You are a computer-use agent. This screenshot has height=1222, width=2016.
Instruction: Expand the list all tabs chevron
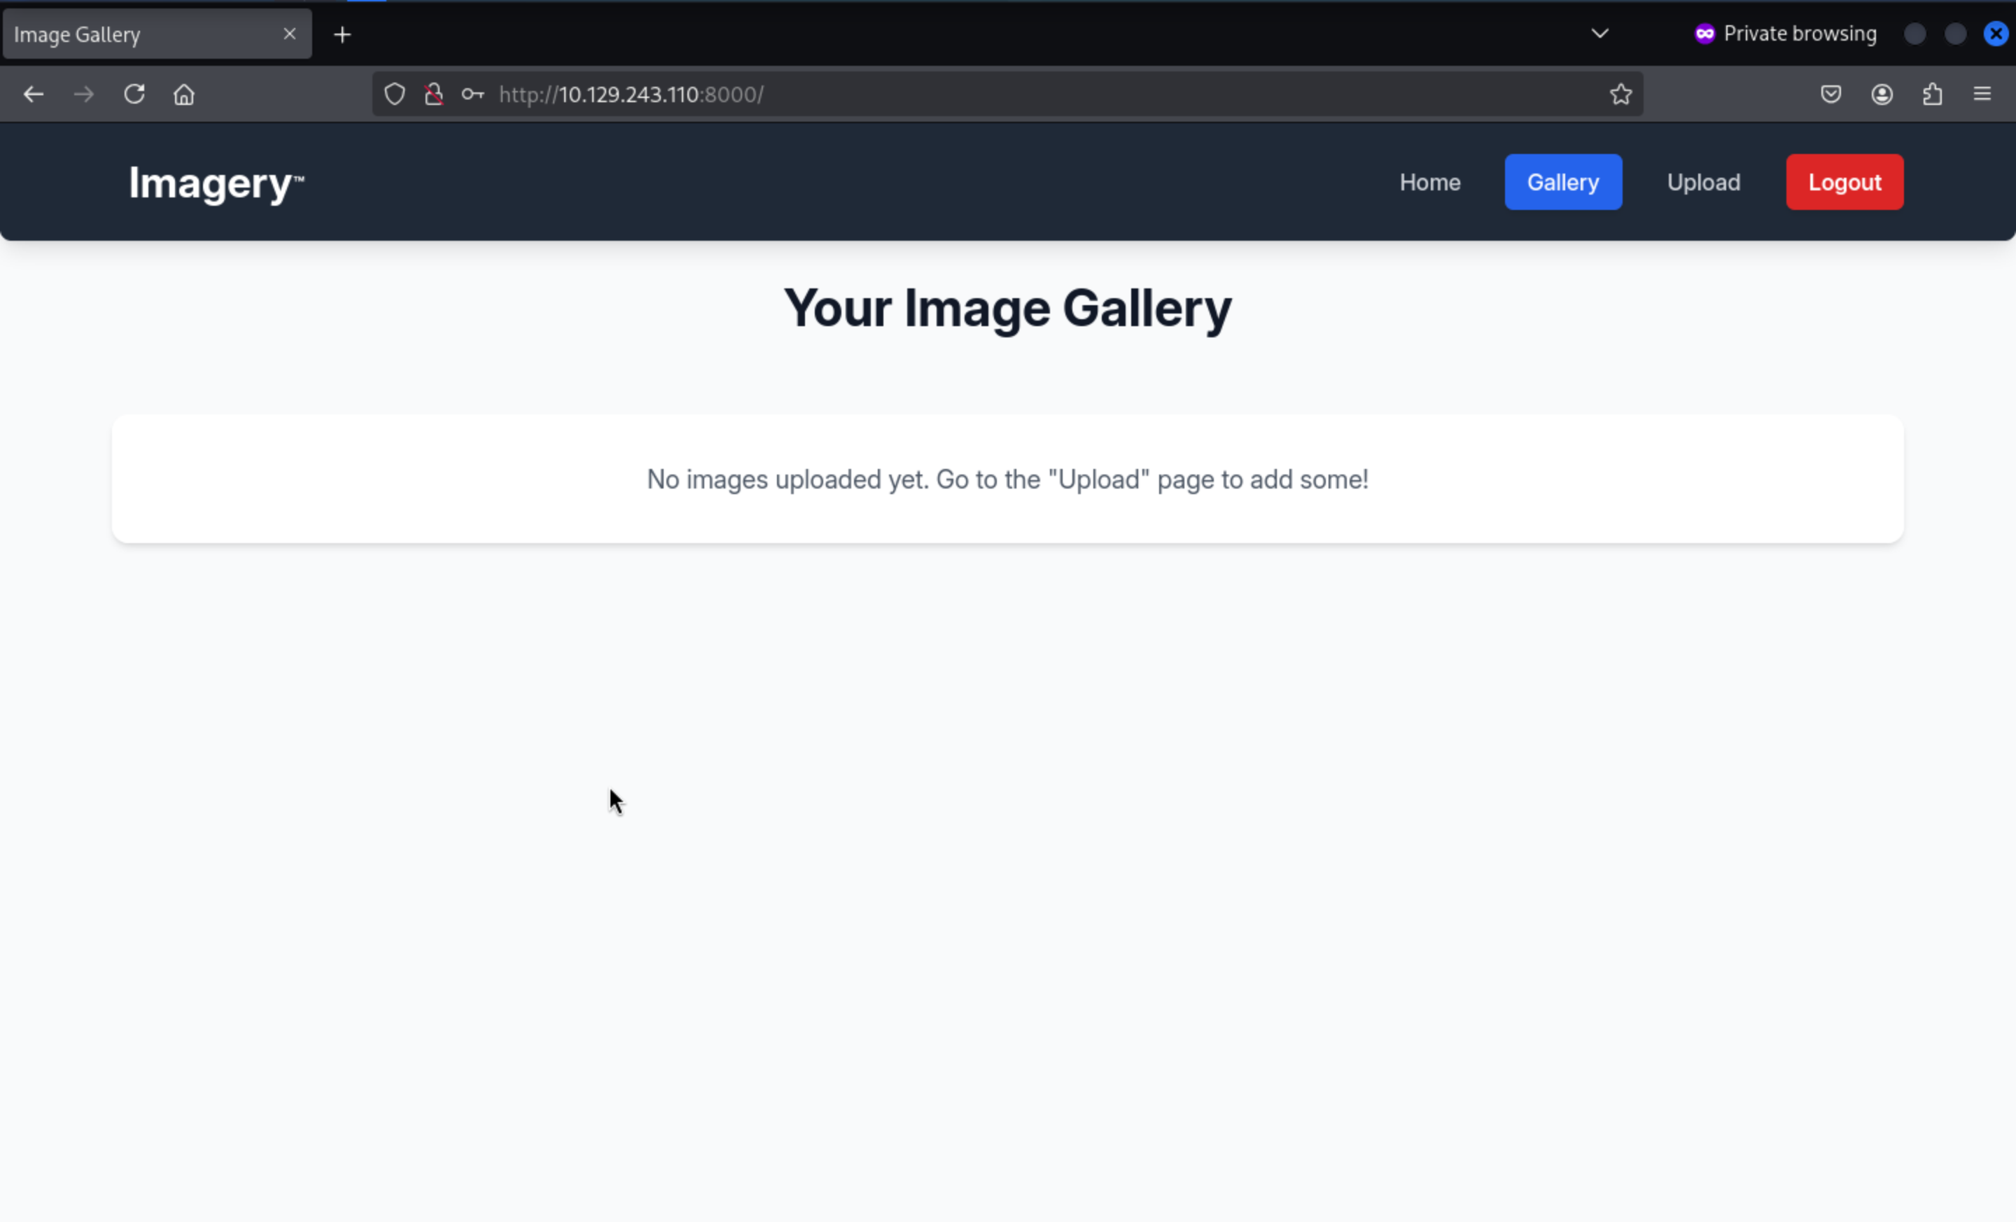(x=1599, y=34)
